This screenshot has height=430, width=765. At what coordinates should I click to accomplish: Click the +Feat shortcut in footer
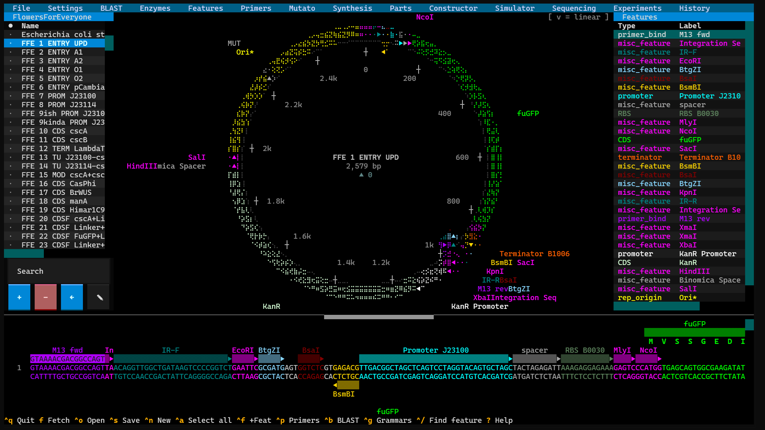[x=254, y=420]
